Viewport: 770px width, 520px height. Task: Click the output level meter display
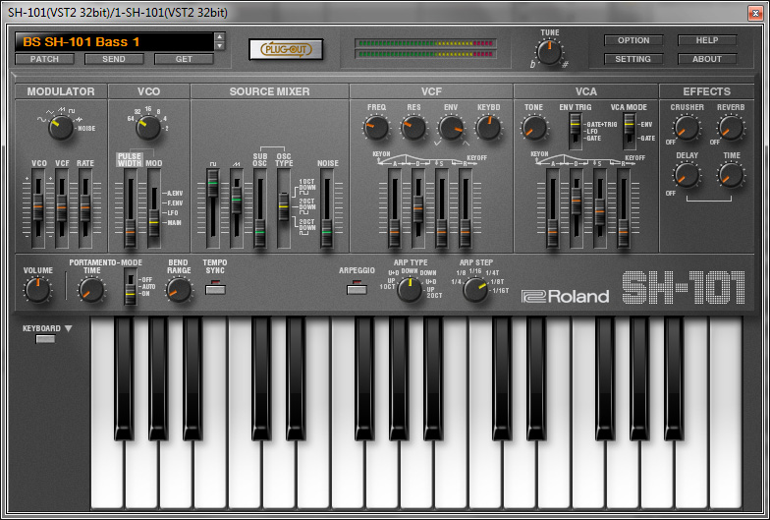(x=425, y=49)
